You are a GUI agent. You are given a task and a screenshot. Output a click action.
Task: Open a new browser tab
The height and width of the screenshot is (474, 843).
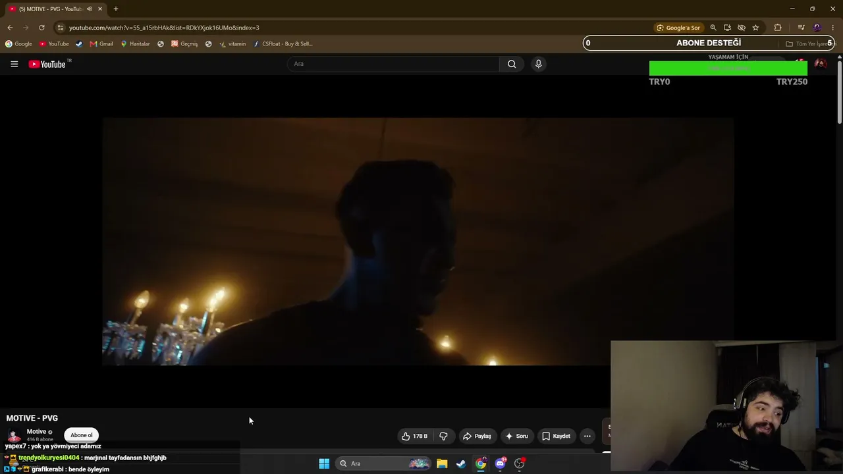(x=116, y=9)
